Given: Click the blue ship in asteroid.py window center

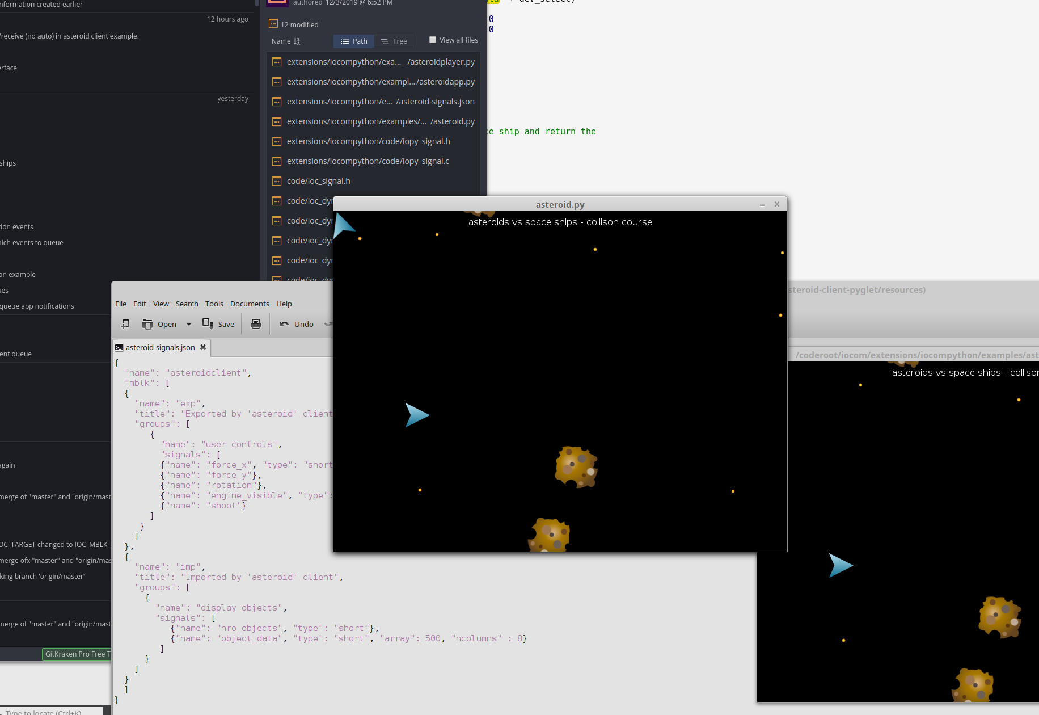Looking at the screenshot, I should 417,415.
